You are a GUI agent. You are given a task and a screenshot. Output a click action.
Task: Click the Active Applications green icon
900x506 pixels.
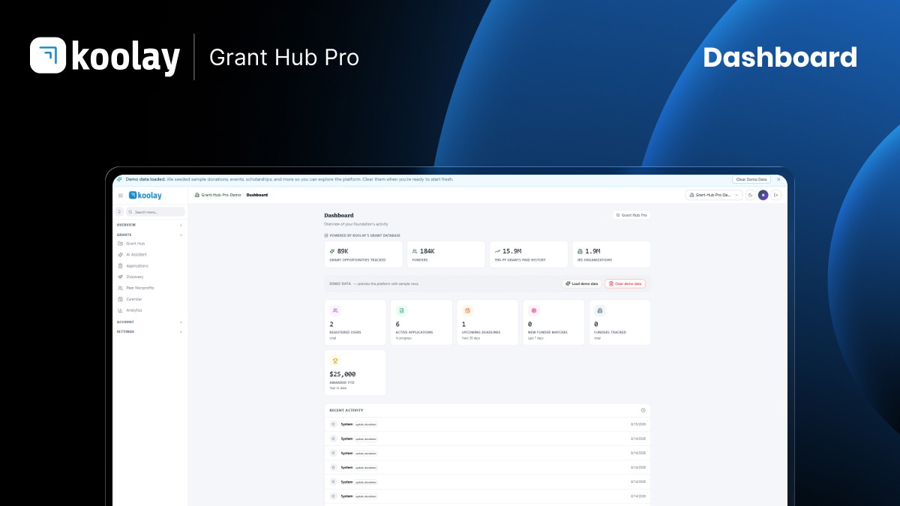pos(401,310)
